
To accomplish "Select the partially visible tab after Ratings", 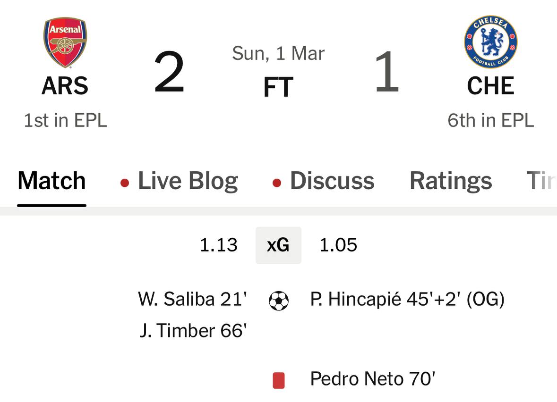I will 541,181.
